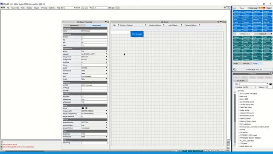
Task: Open Add Widgets dropdown
Action: 175,25
